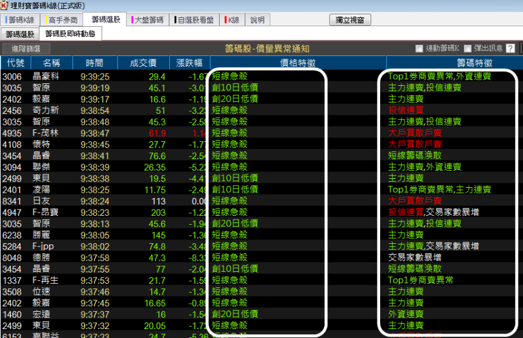Select the 晶豪科 stock row
The height and width of the screenshot is (338, 523).
click(x=46, y=76)
